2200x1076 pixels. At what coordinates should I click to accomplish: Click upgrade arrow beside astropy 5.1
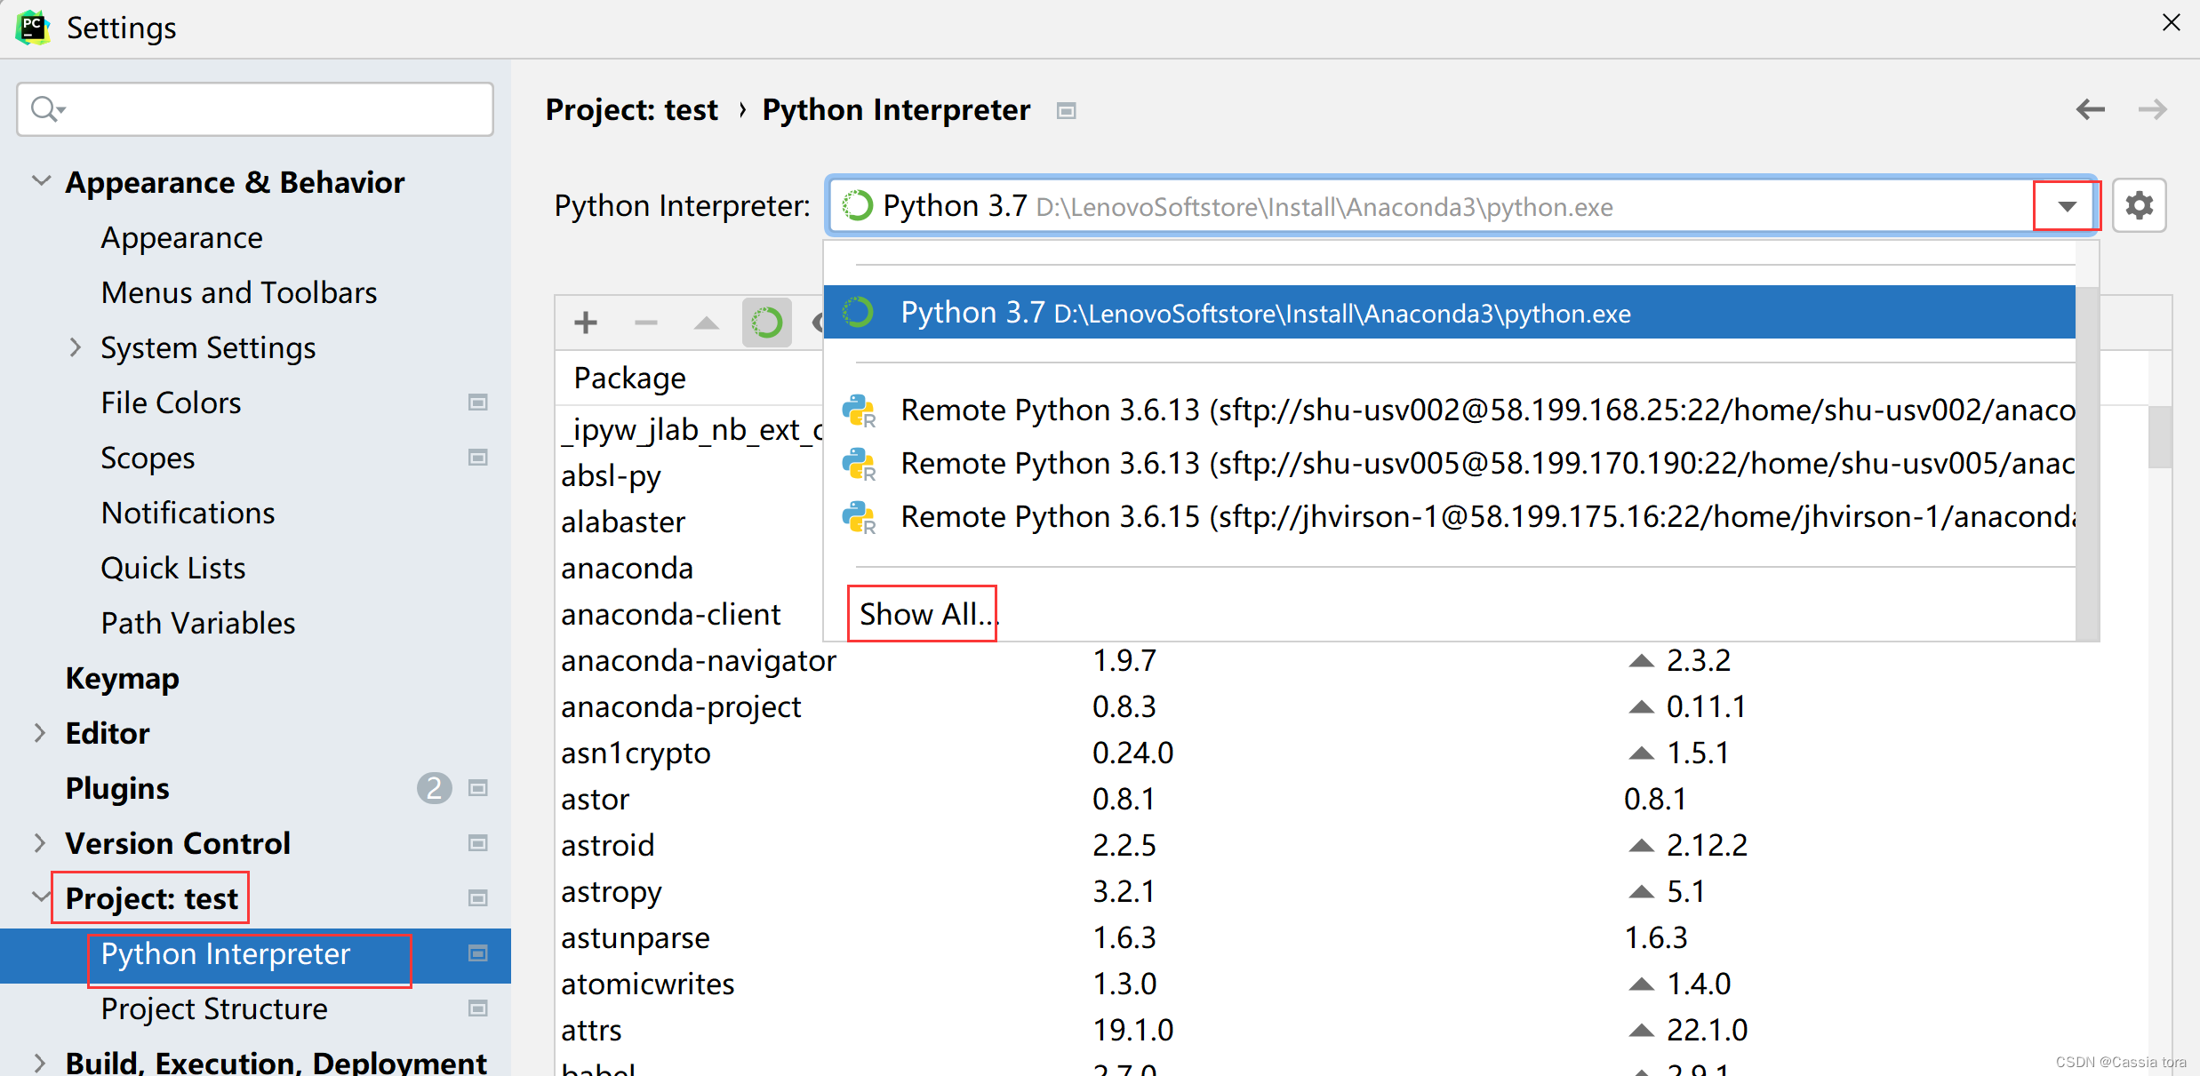pos(1641,892)
